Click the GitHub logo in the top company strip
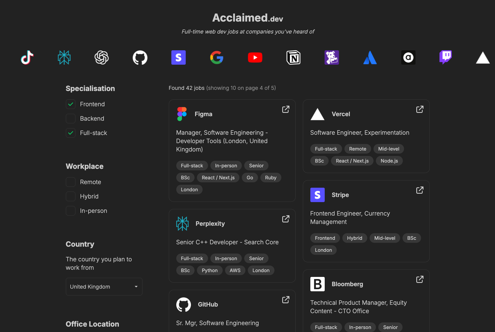The image size is (495, 332). click(x=140, y=57)
